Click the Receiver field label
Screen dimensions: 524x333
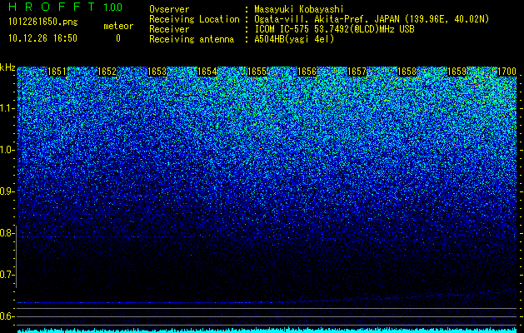[169, 29]
